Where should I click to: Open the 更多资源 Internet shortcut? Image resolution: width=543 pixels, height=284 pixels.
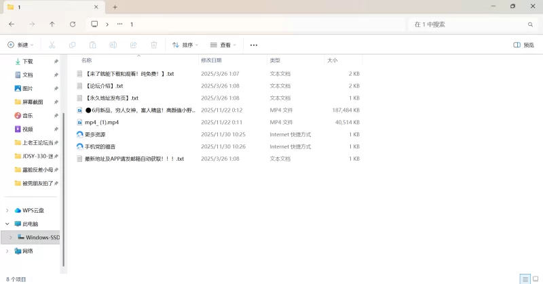(x=95, y=134)
